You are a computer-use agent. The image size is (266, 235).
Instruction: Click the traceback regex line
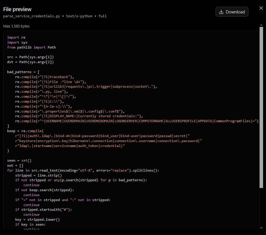pyautogui.click(x=45, y=77)
